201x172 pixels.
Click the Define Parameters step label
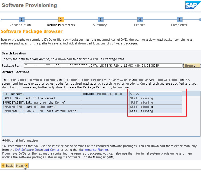coord(61,25)
